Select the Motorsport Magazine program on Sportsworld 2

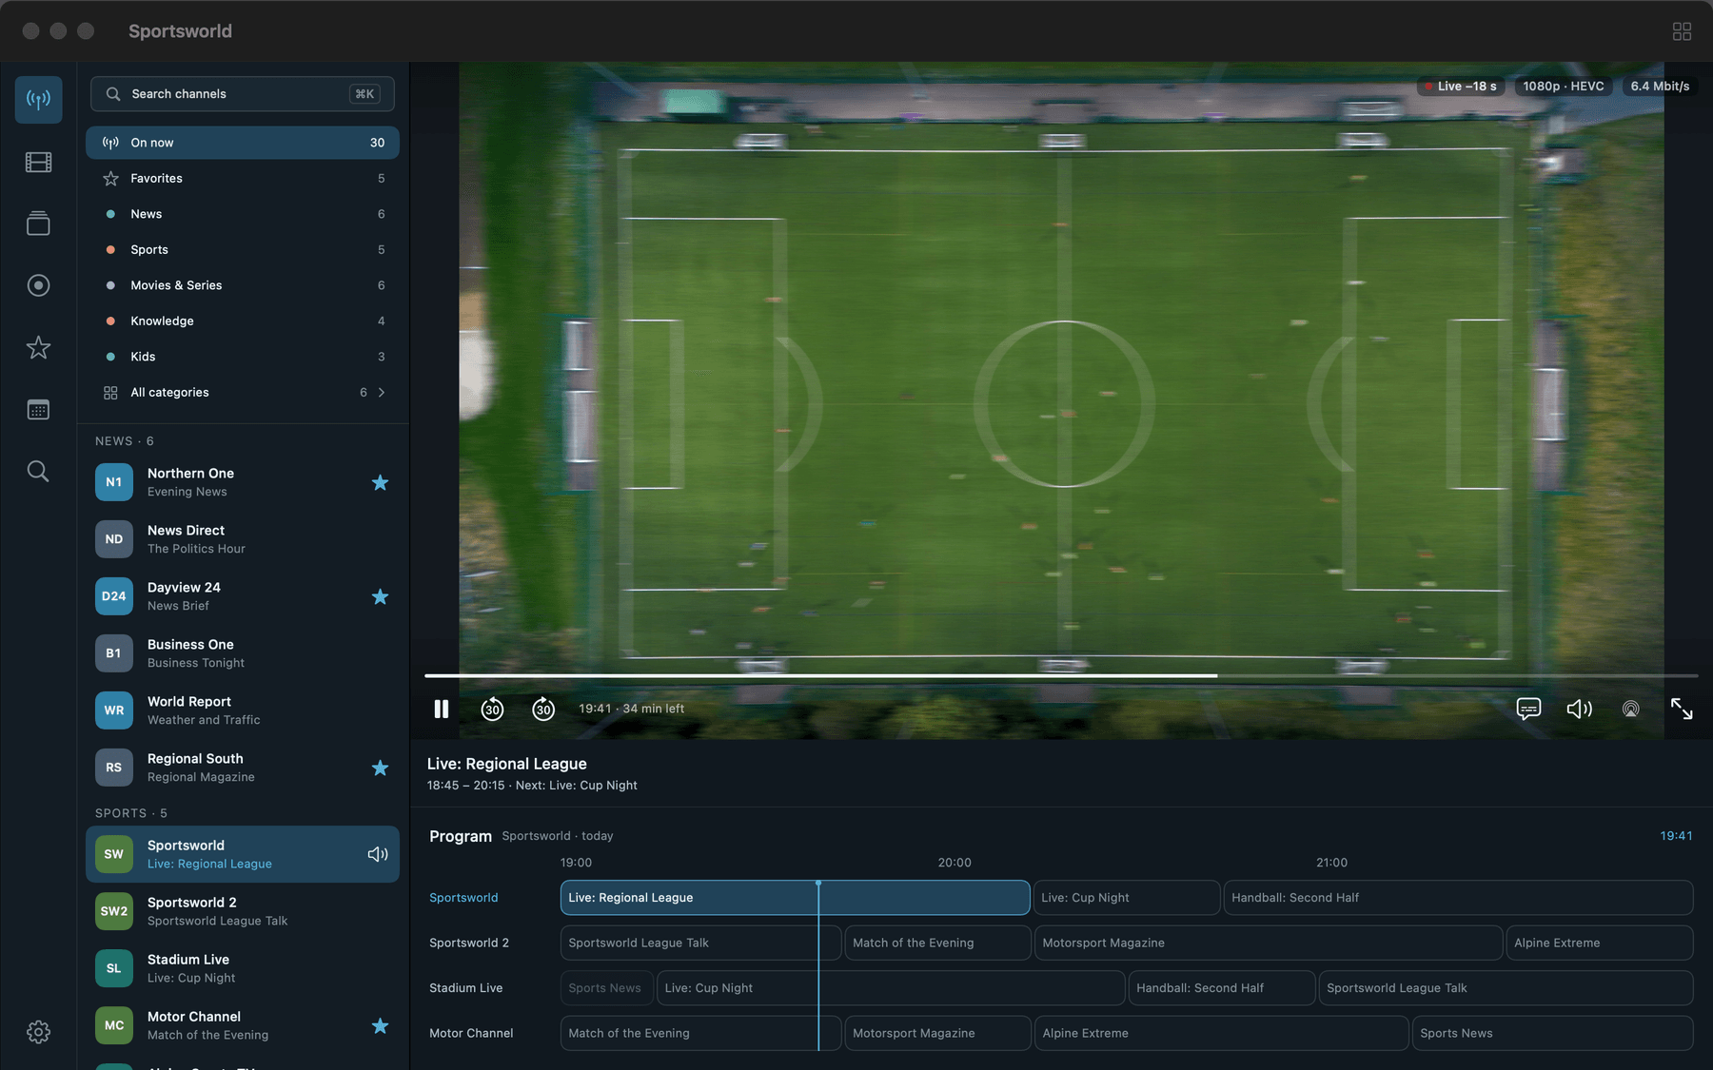coord(1268,943)
